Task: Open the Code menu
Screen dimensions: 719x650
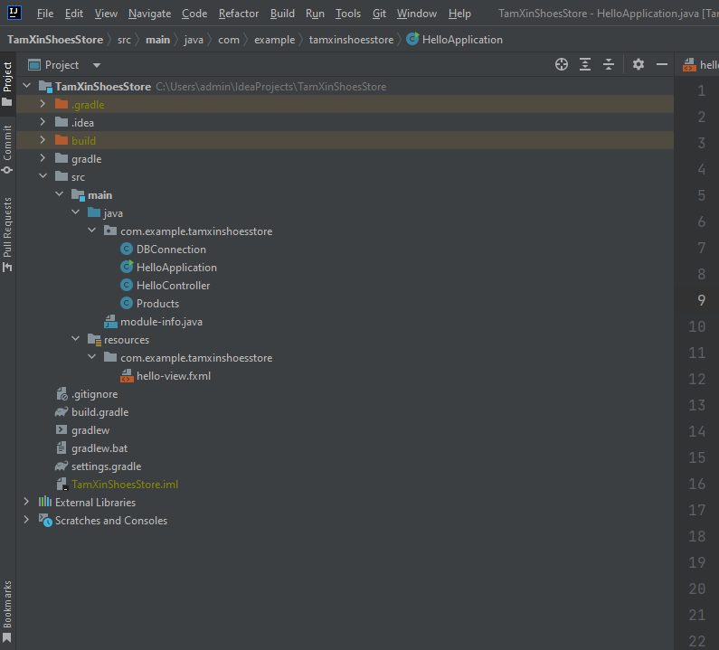Action: click(194, 14)
